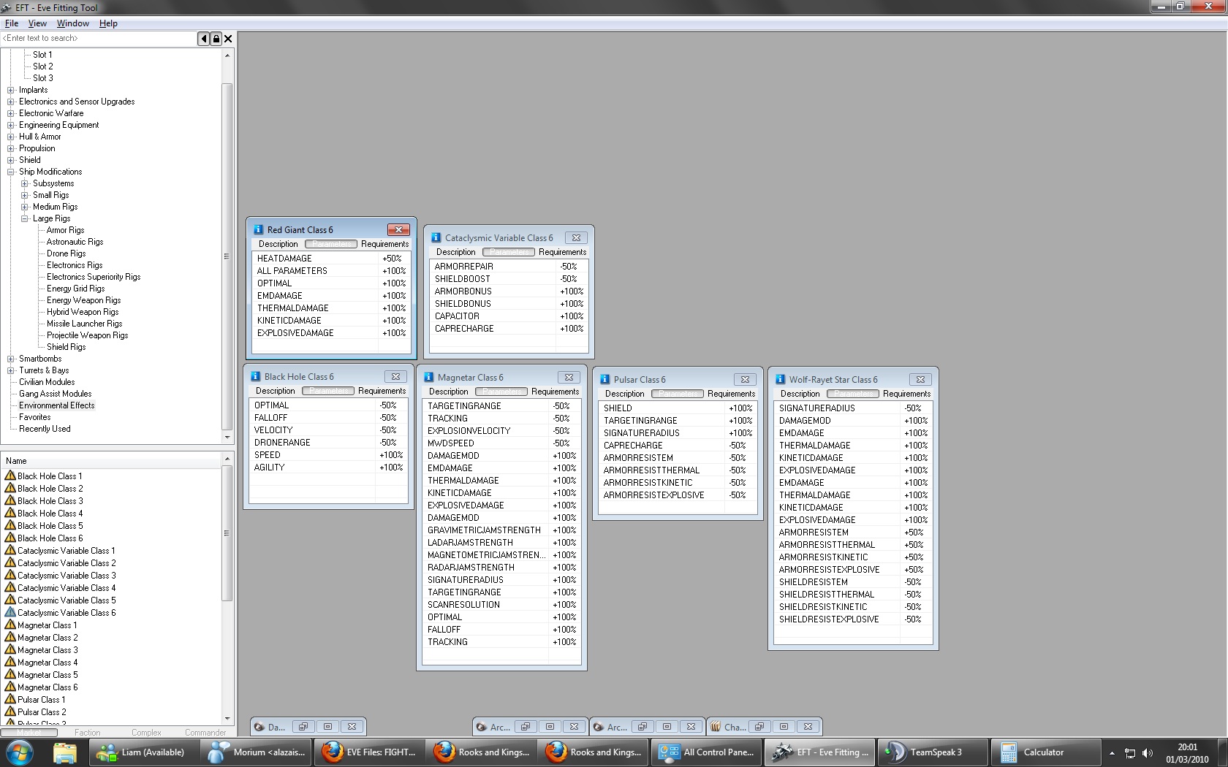Maximize the minimized Cha... window
1228x767 pixels.
[x=784, y=727]
